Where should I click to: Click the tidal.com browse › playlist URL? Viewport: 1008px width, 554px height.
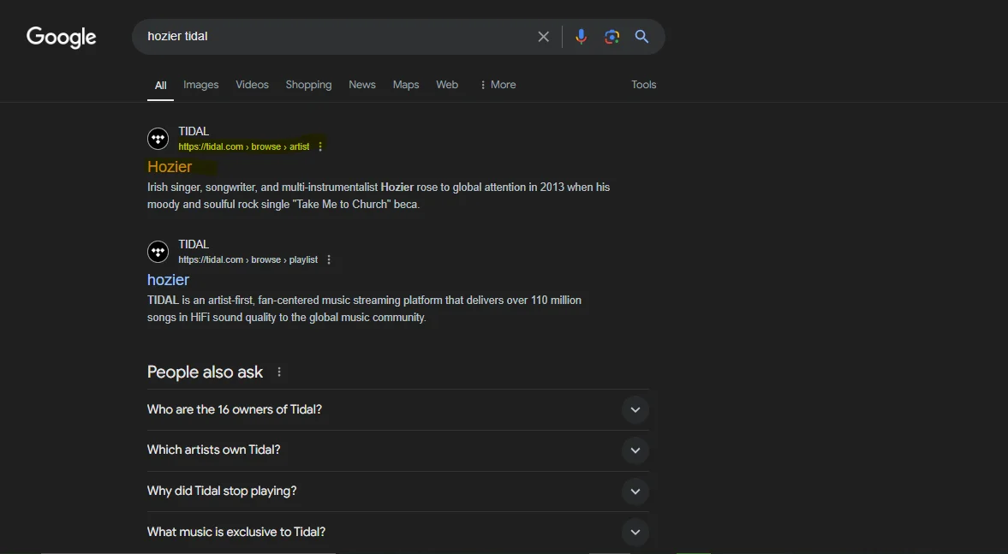[248, 259]
